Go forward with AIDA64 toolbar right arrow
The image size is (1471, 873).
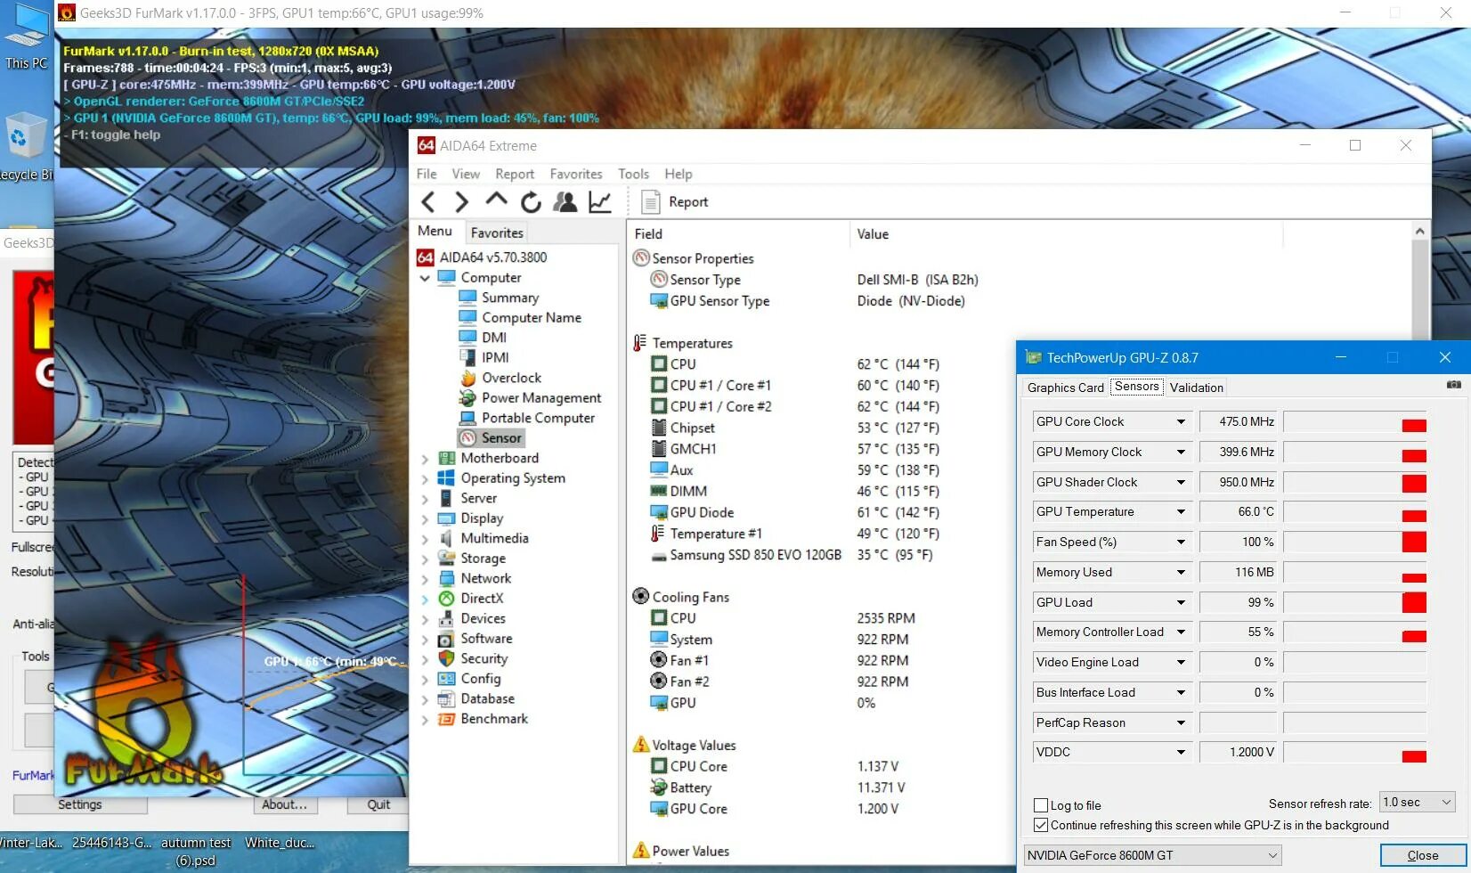click(461, 202)
